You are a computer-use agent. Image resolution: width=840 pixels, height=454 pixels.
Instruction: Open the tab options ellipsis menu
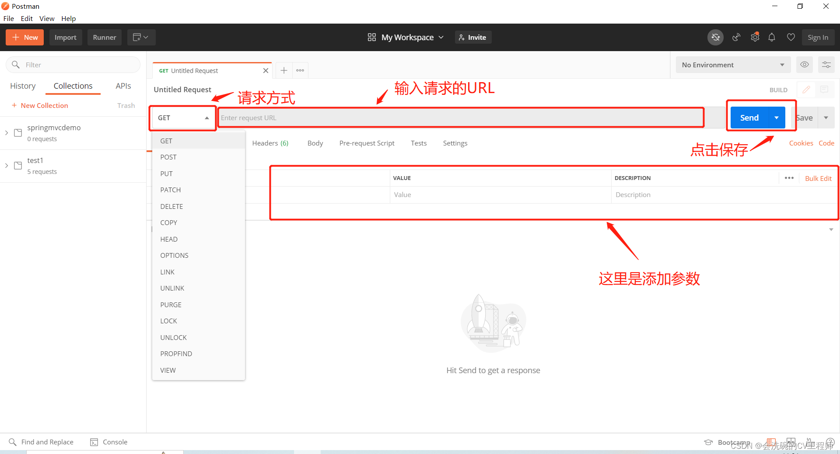point(300,70)
